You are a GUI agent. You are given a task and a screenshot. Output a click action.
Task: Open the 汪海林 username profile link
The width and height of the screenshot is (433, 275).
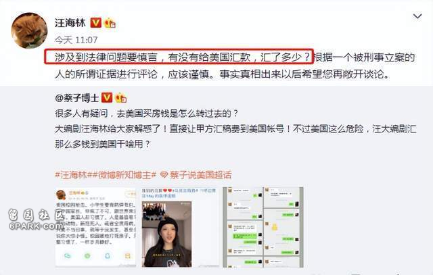pyautogui.click(x=70, y=22)
